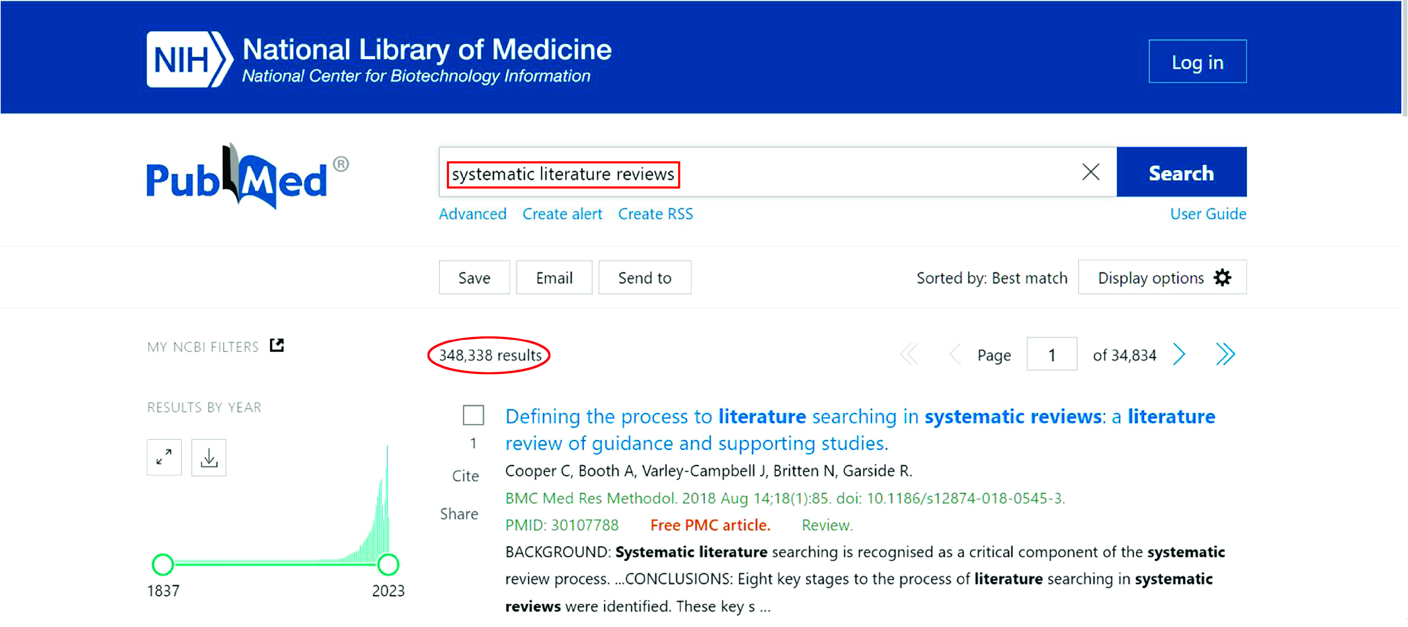This screenshot has height=627, width=1408.
Task: Click the 'Free PMC article.' label
Action: click(x=710, y=525)
